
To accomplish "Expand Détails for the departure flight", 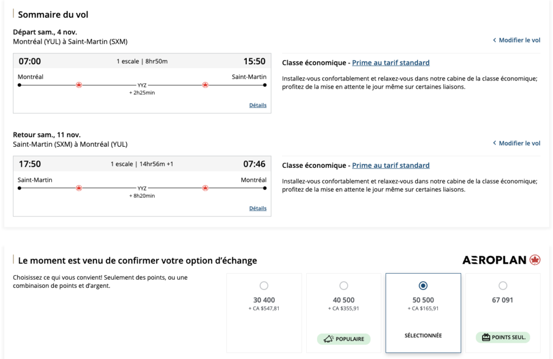I will (258, 105).
